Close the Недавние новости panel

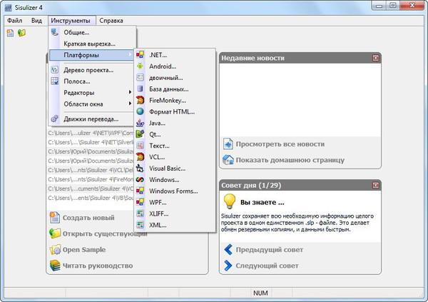[376, 58]
